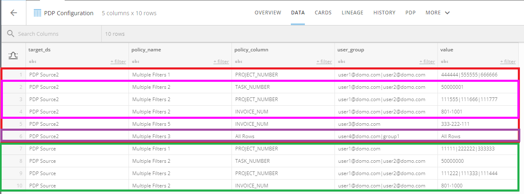This screenshot has height=194, width=524.
Task: Click the abc type icon under user_group
Action: pyautogui.click(x=341, y=62)
